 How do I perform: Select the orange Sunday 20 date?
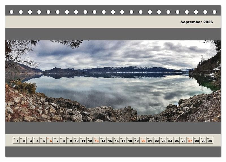coord(143,140)
